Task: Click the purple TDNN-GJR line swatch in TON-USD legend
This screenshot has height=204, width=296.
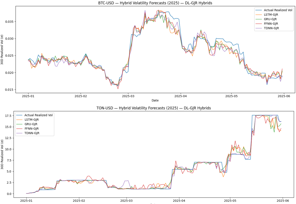Action: click(19, 133)
